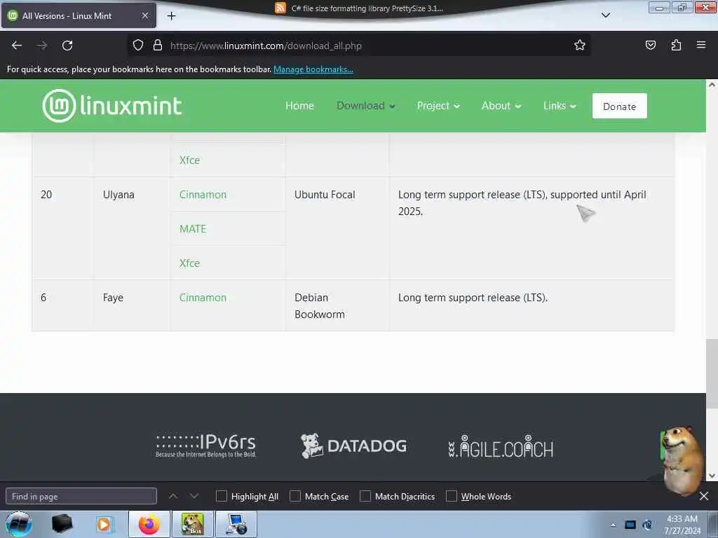Click the scrollbar up arrow
The image size is (718, 538).
tap(712, 85)
